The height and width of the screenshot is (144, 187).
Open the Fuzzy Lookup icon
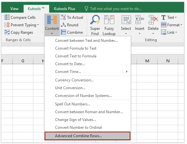[x=109, y=19]
